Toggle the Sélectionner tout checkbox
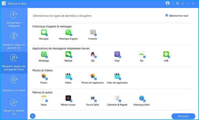The height and width of the screenshot is (120, 199). coord(167,15)
